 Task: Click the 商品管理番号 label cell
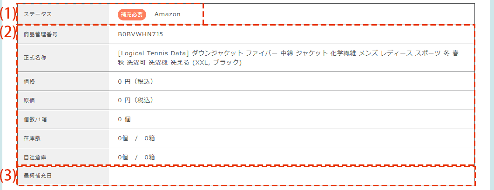pos(41,34)
